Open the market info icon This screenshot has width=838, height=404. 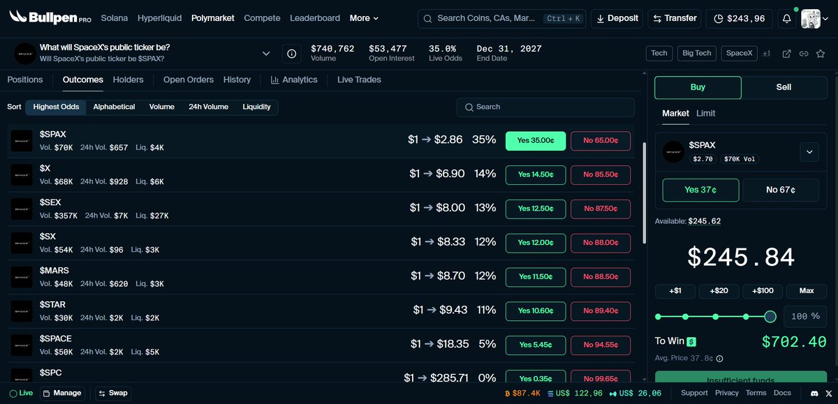292,53
